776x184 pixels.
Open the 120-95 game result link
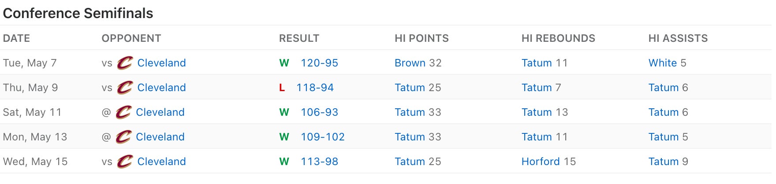(319, 63)
